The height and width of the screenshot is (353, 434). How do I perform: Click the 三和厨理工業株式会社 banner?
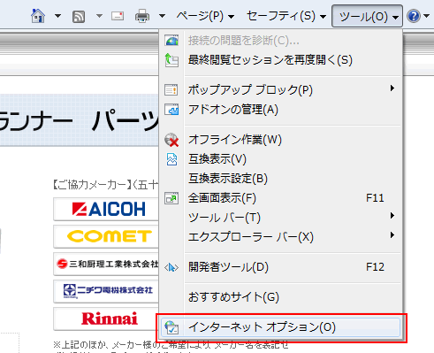click(106, 264)
